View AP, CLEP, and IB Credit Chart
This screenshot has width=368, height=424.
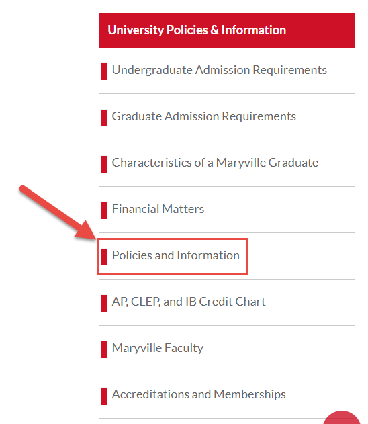click(x=189, y=302)
